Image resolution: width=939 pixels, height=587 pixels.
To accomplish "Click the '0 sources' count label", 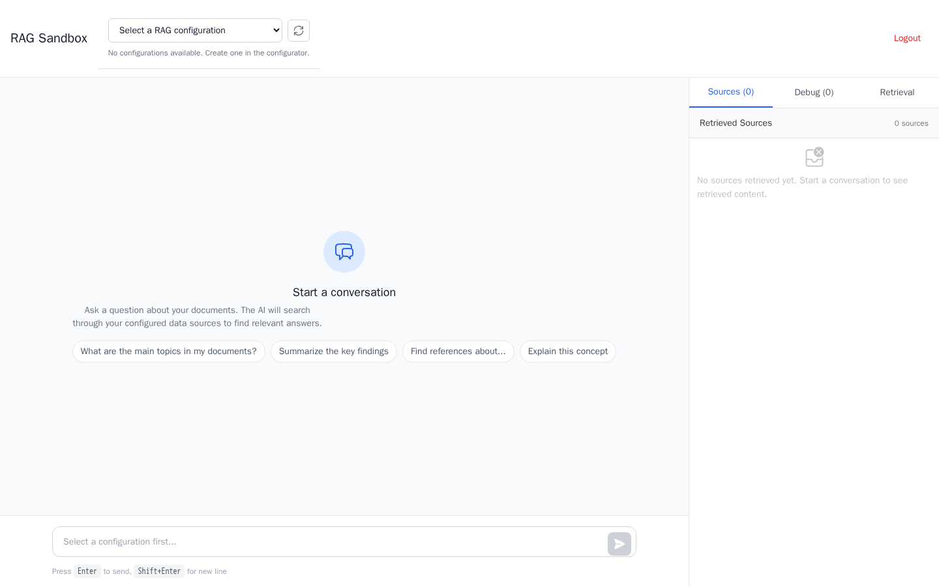I will pos(911,123).
